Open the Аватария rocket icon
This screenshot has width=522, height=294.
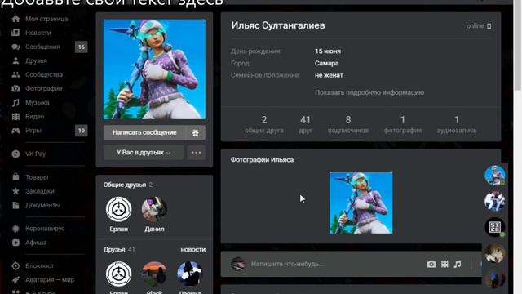pos(15,279)
